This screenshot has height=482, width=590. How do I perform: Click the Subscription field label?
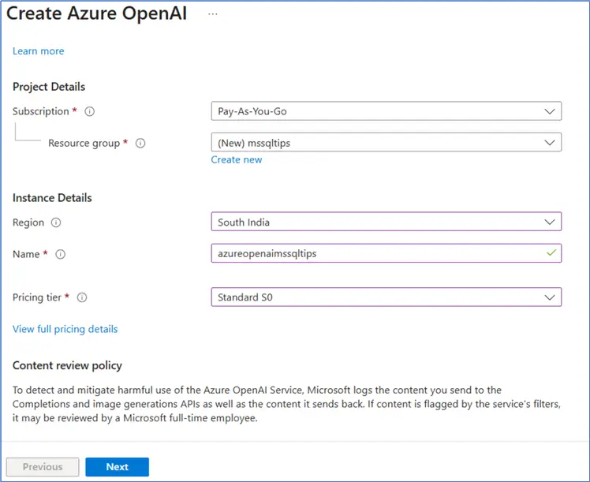point(41,111)
